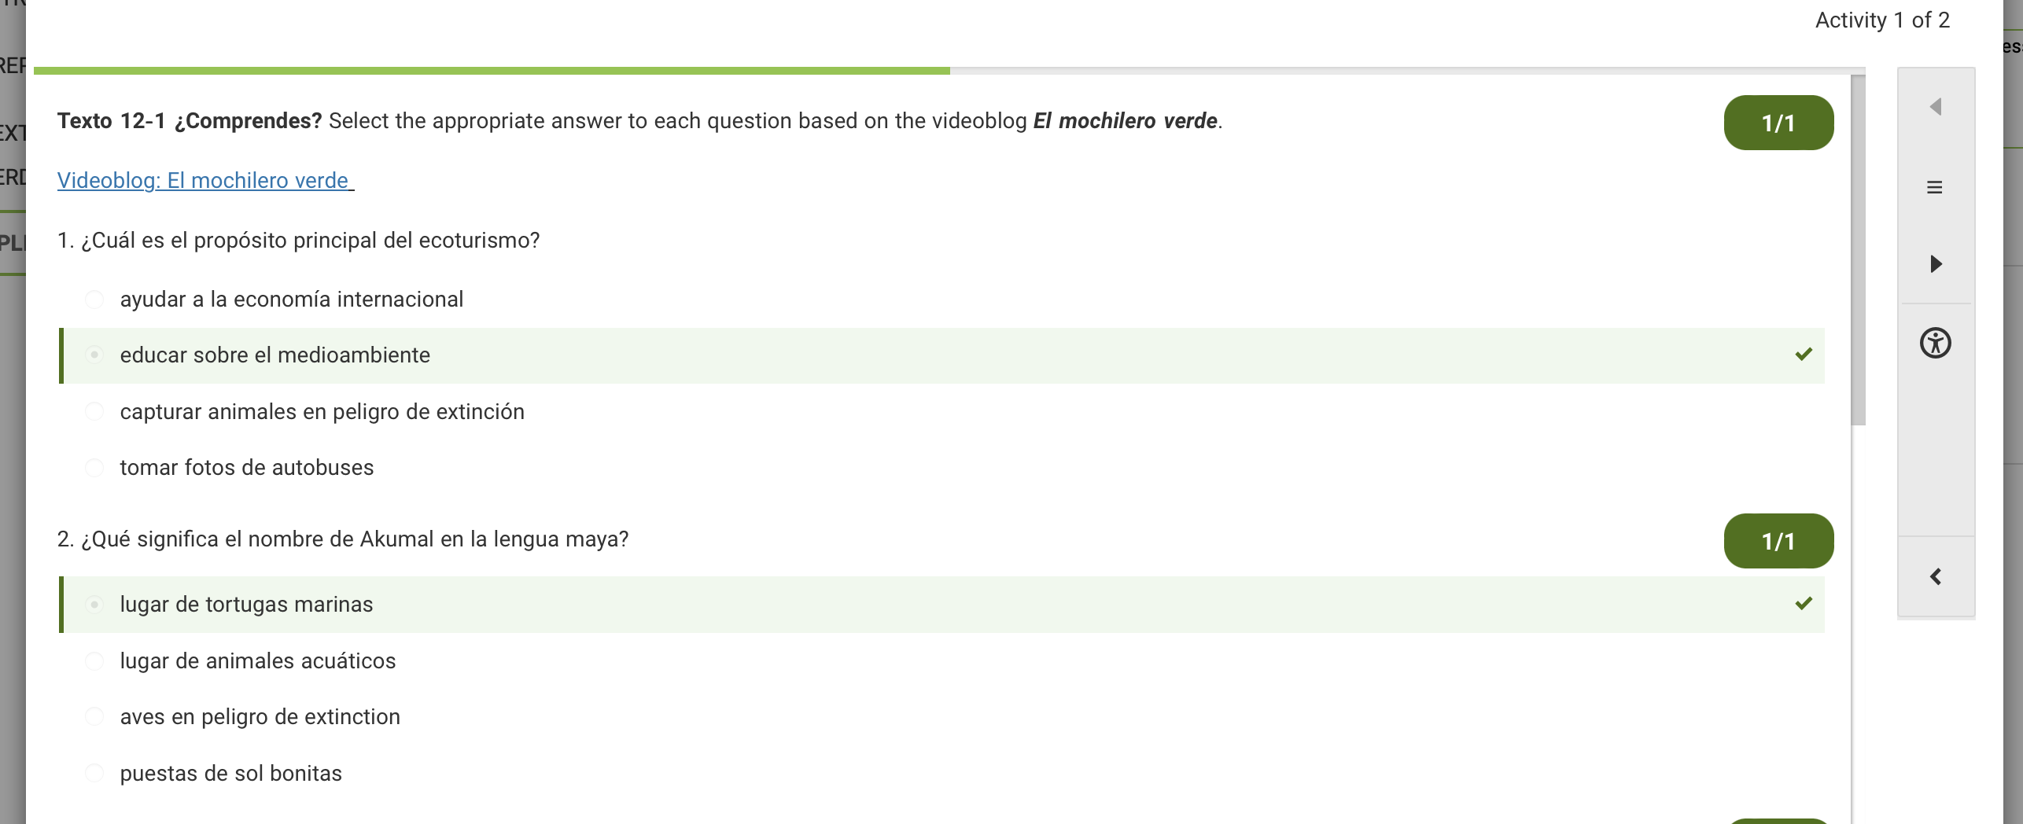Go to previous activity arrow
The width and height of the screenshot is (2023, 824).
(1936, 107)
